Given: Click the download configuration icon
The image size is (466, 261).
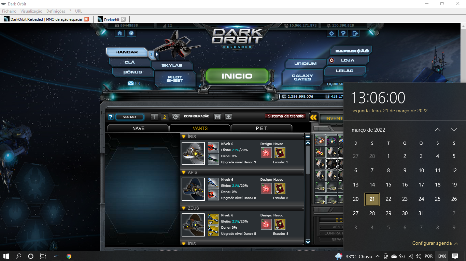Looking at the screenshot, I should coord(228,117).
